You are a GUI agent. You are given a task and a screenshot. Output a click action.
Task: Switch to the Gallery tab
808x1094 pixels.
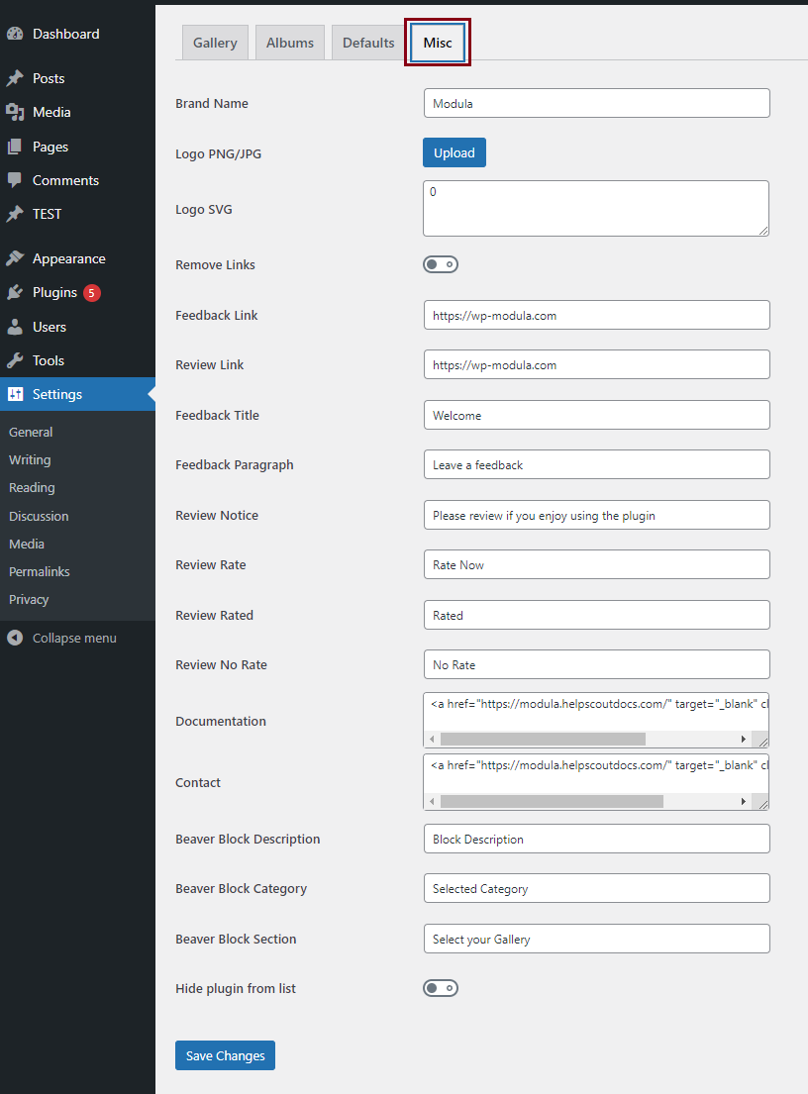215,43
